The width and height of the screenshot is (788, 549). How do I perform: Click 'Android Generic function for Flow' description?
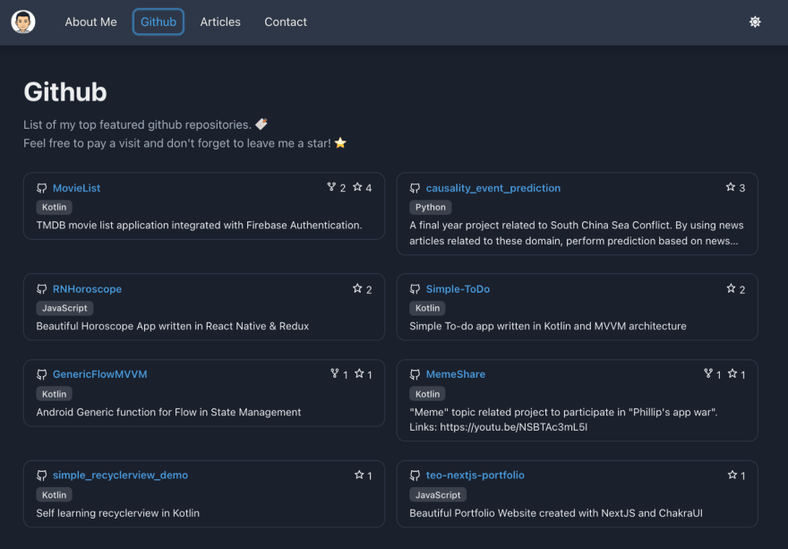coord(168,412)
